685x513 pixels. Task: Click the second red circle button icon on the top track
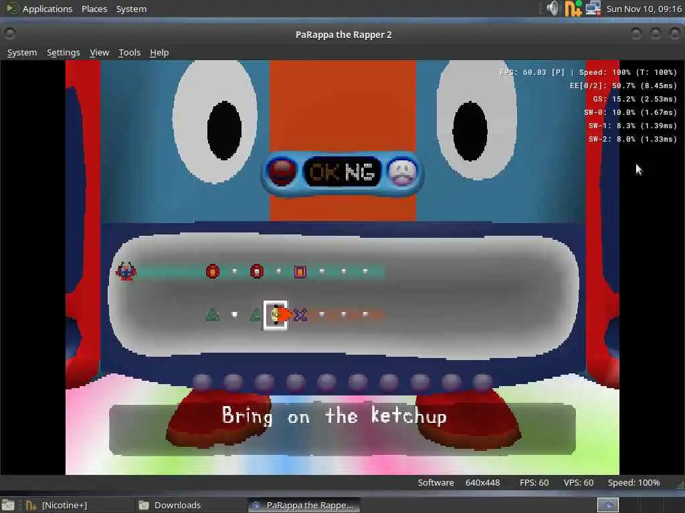tap(257, 271)
